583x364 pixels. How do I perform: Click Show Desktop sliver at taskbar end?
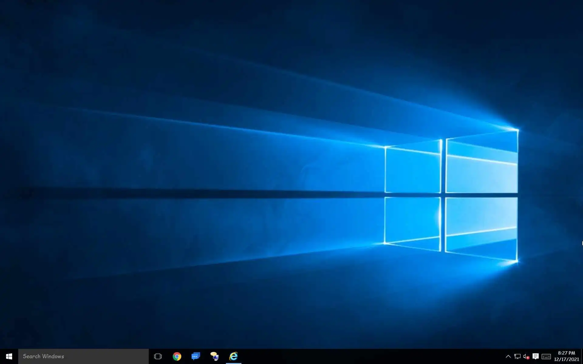582,356
